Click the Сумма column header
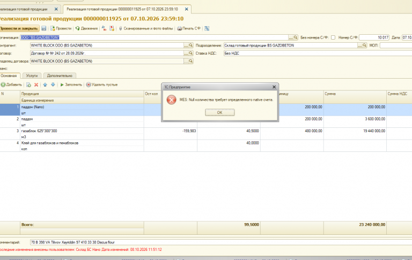 (355, 94)
